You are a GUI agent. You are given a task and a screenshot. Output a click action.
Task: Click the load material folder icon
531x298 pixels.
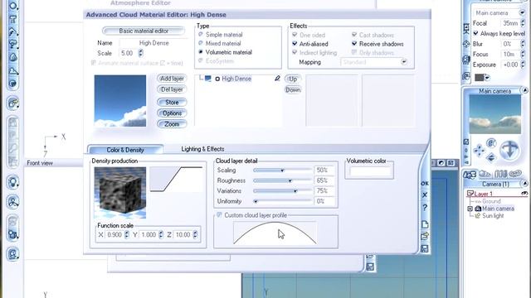[x=425, y=237]
